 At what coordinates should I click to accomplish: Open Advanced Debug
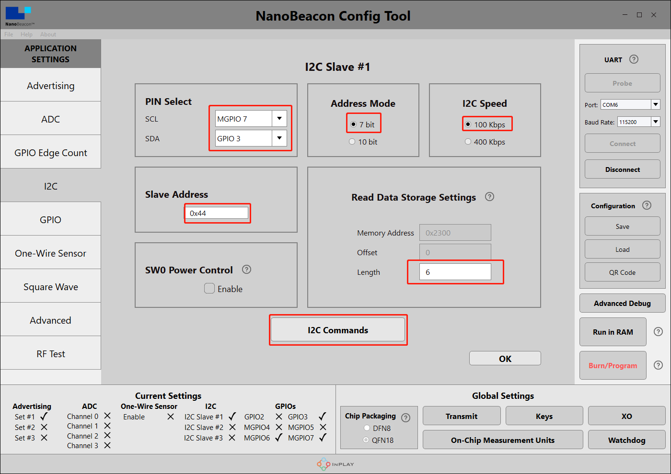point(623,303)
